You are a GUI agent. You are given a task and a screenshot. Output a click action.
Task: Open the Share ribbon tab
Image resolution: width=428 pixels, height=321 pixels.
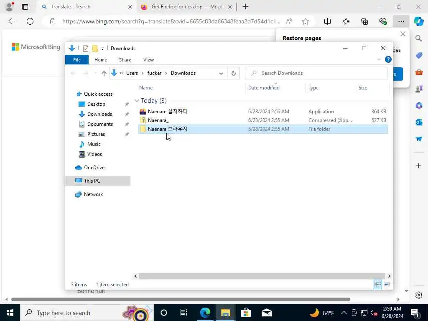[x=125, y=60]
